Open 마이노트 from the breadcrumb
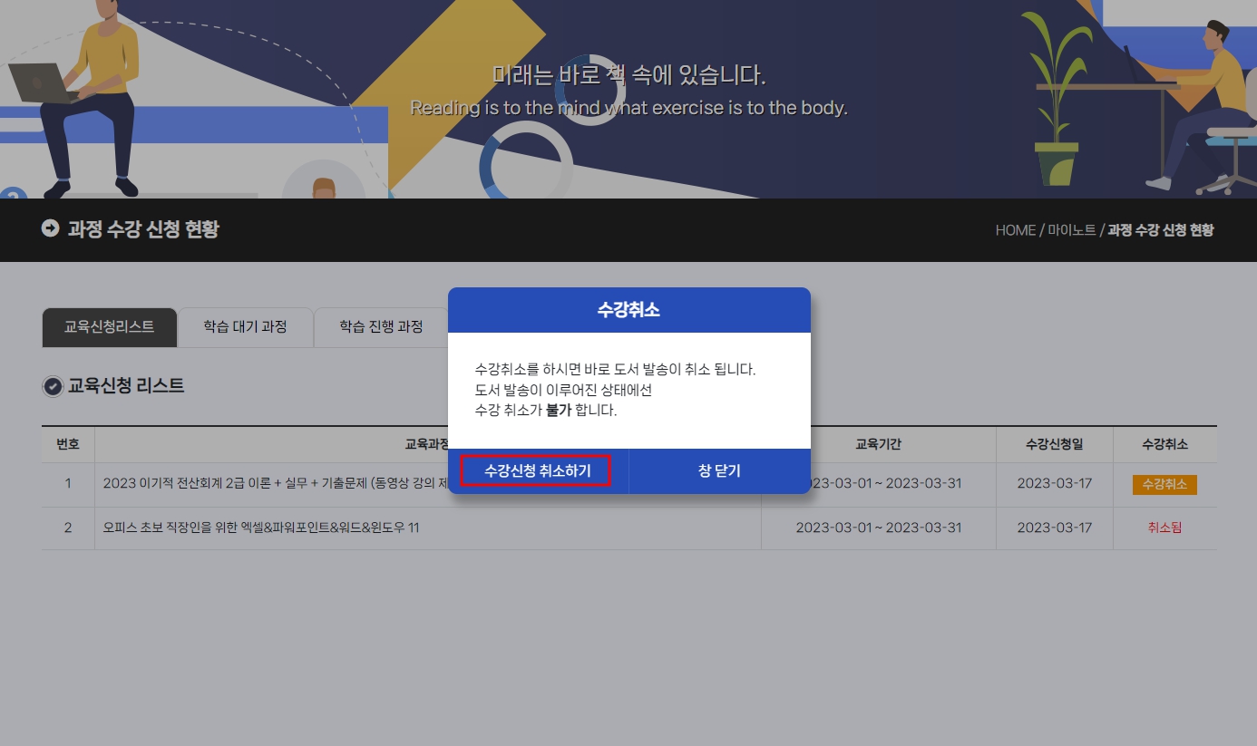 (1071, 230)
